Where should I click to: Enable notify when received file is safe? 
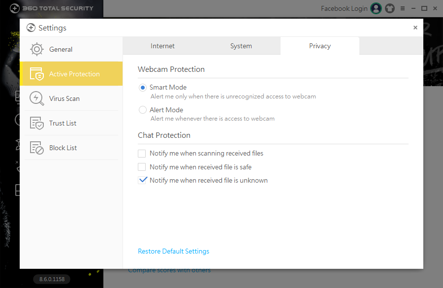tap(142, 167)
